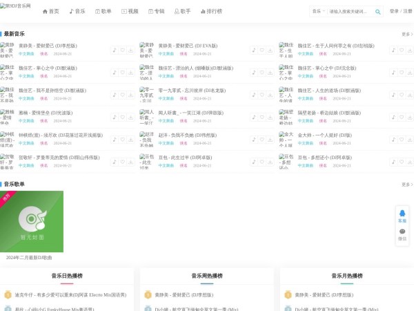The height and width of the screenshot is (311, 414).
Task: Open the 歌单 navigation menu item
Action: 102,12
